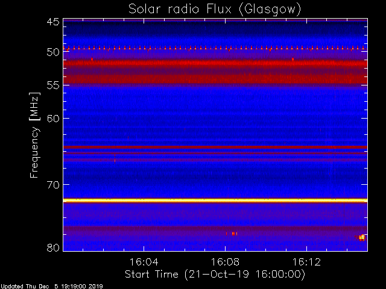Click the 50 MHz axis tick label
The height and width of the screenshot is (289, 386).
click(53, 52)
